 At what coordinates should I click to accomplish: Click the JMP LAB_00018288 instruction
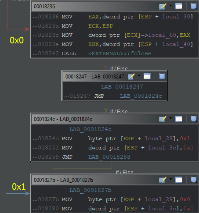tap(81, 157)
